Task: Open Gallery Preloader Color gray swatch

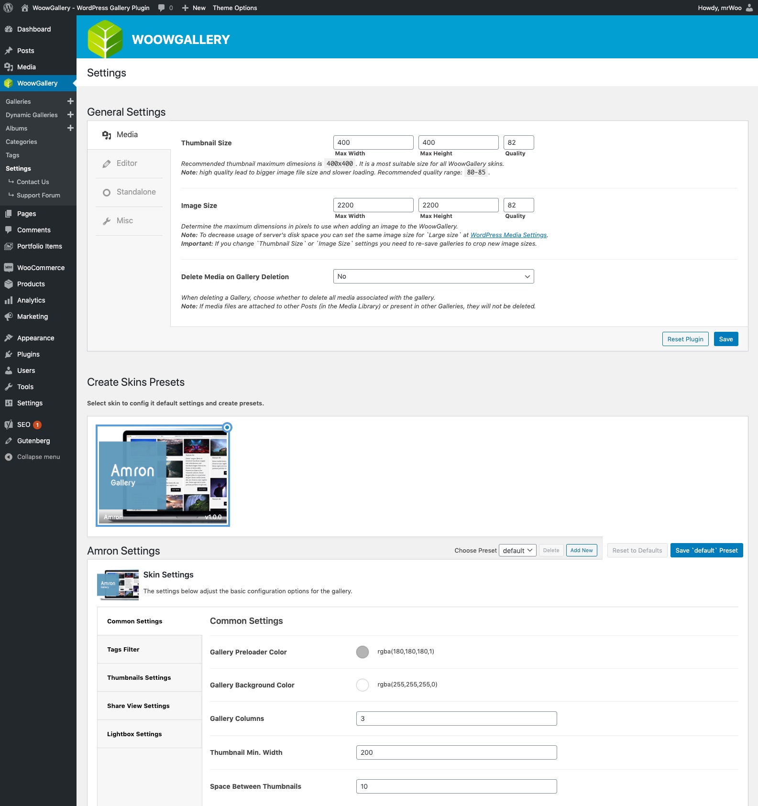Action: [363, 652]
